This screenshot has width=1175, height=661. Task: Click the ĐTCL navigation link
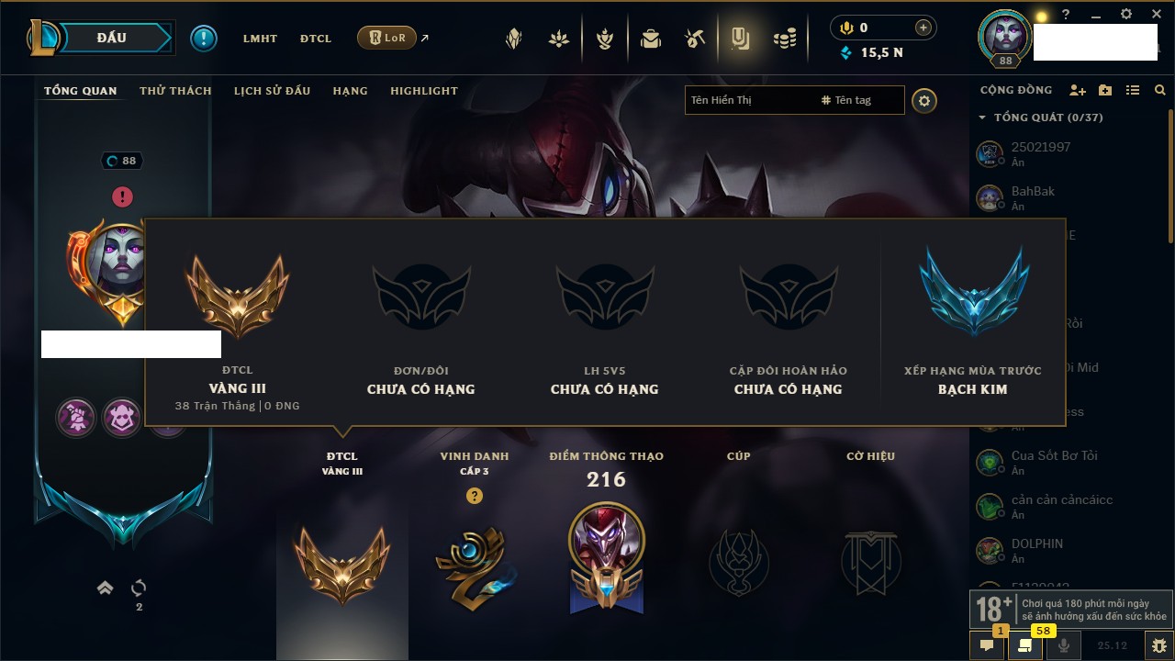coord(316,39)
